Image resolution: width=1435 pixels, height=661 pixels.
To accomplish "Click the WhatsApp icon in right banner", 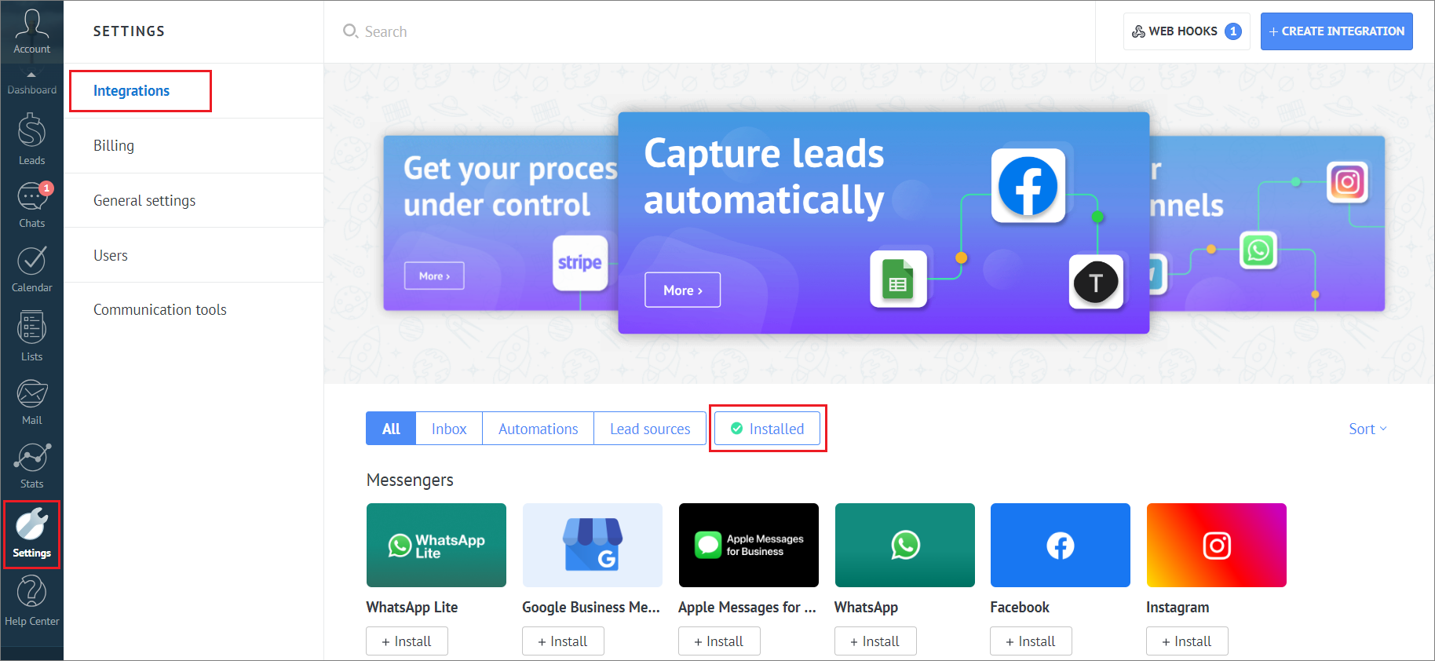I will point(1258,250).
